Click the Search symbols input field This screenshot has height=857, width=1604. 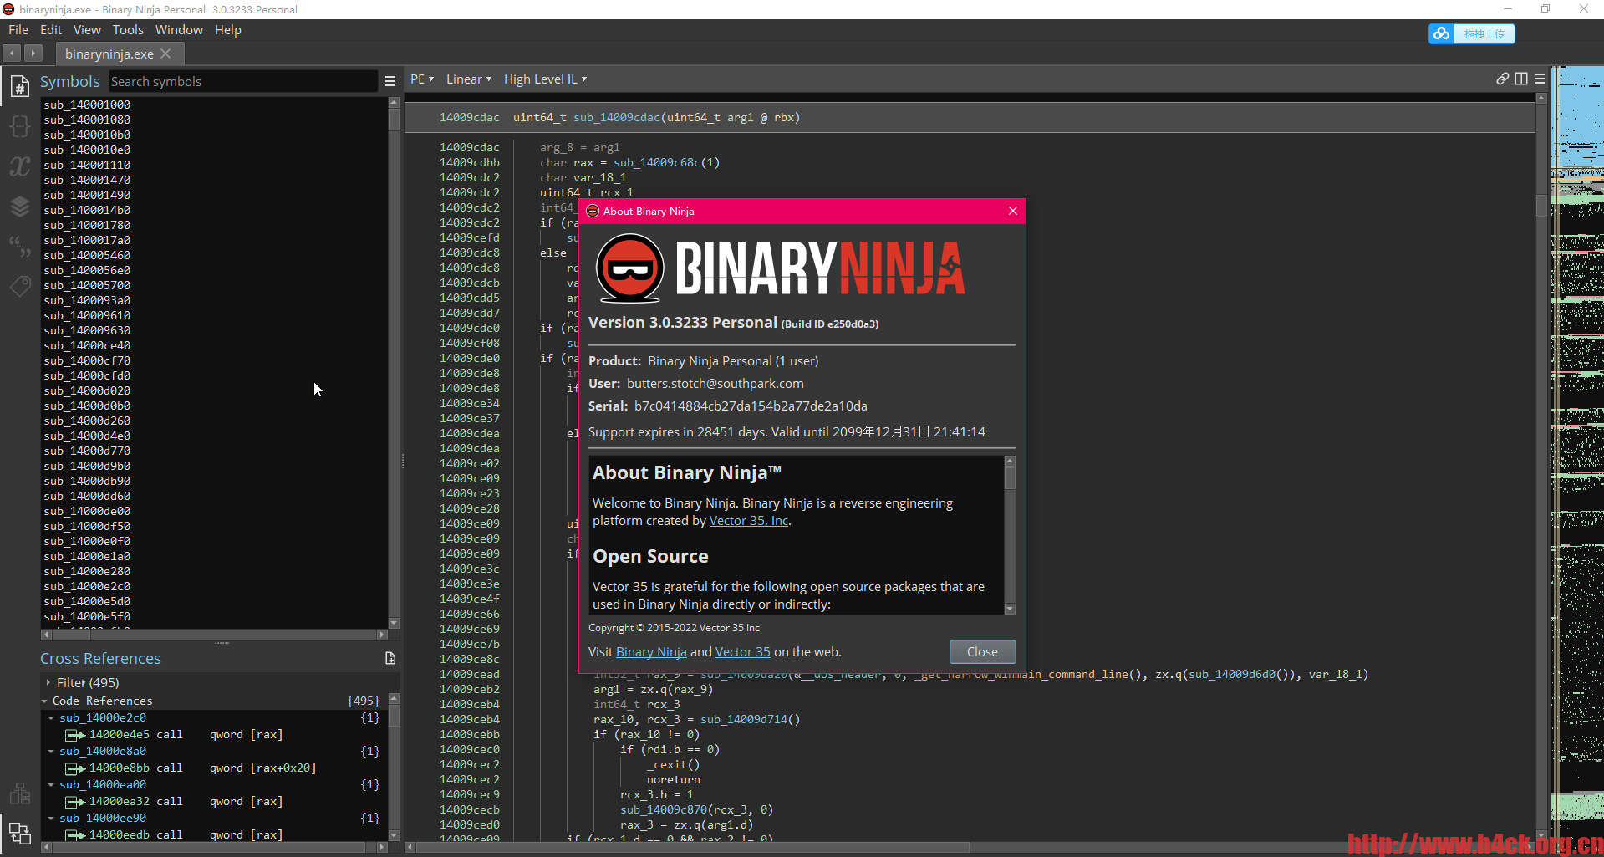coord(242,82)
